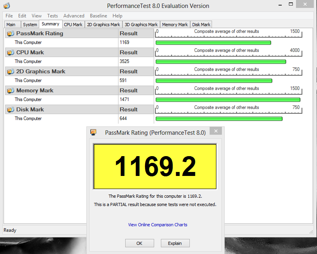Switch to the Main tab

13,25
